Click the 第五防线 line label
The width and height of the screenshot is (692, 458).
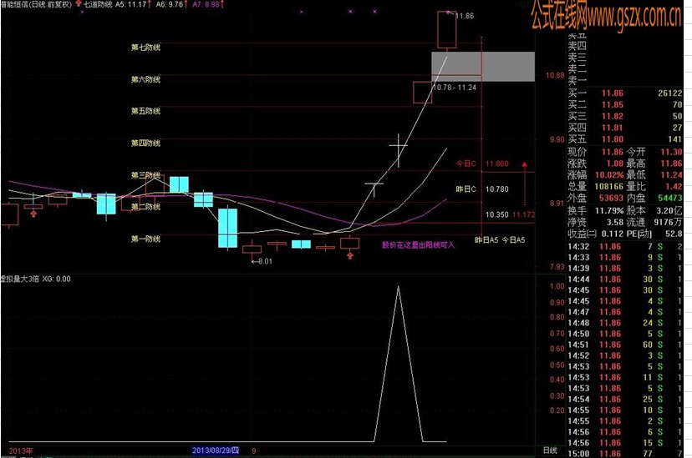point(145,111)
